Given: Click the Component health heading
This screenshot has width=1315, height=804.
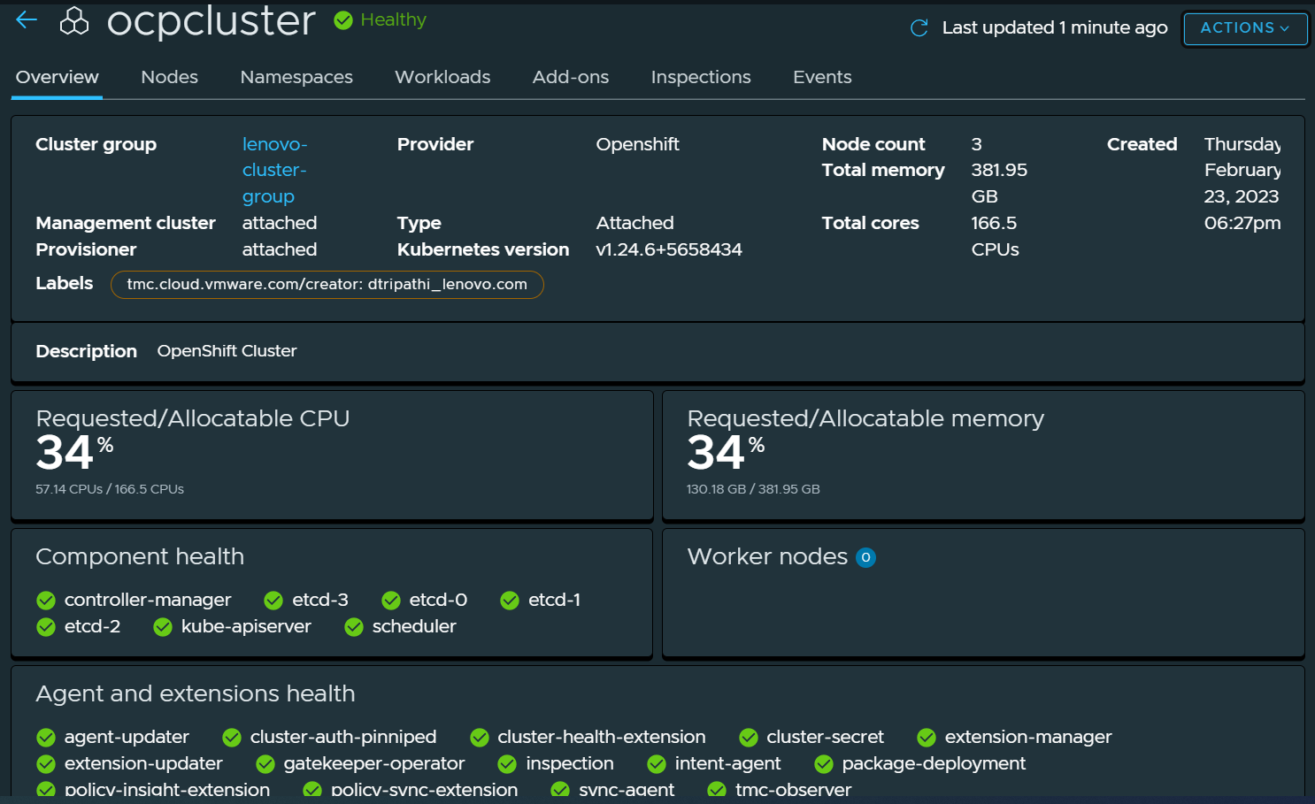Looking at the screenshot, I should (140, 556).
